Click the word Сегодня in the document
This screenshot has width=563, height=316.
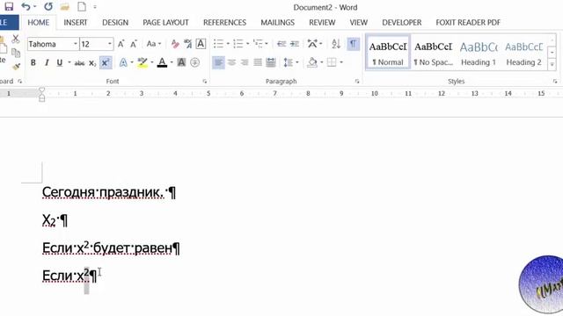(x=69, y=192)
